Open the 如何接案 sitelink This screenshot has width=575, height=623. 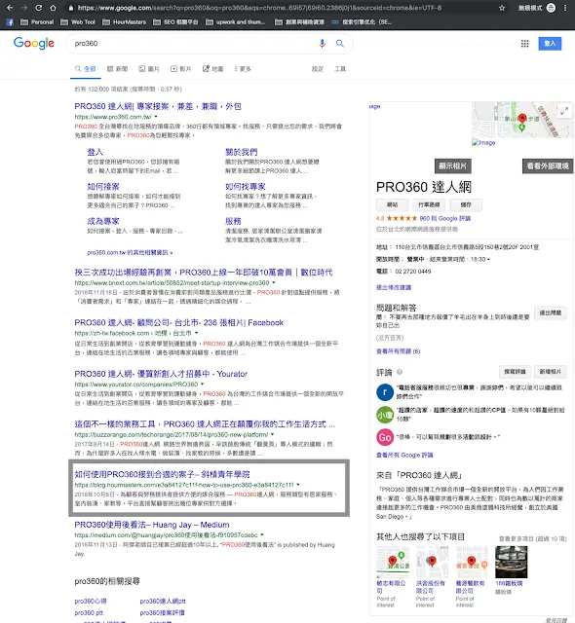pos(103,187)
